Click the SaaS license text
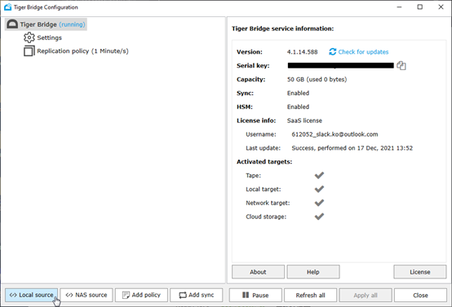This screenshot has width=452, height=307. (304, 121)
